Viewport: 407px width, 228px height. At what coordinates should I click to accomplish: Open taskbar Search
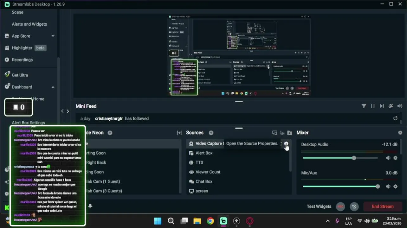171,221
